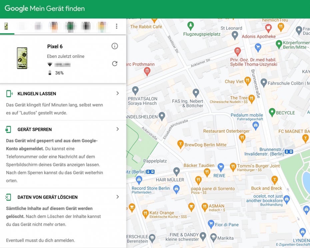Image resolution: width=310 pixels, height=248 pixels.
Task: Click the St Leonard map pin
Action: tap(235, 36)
